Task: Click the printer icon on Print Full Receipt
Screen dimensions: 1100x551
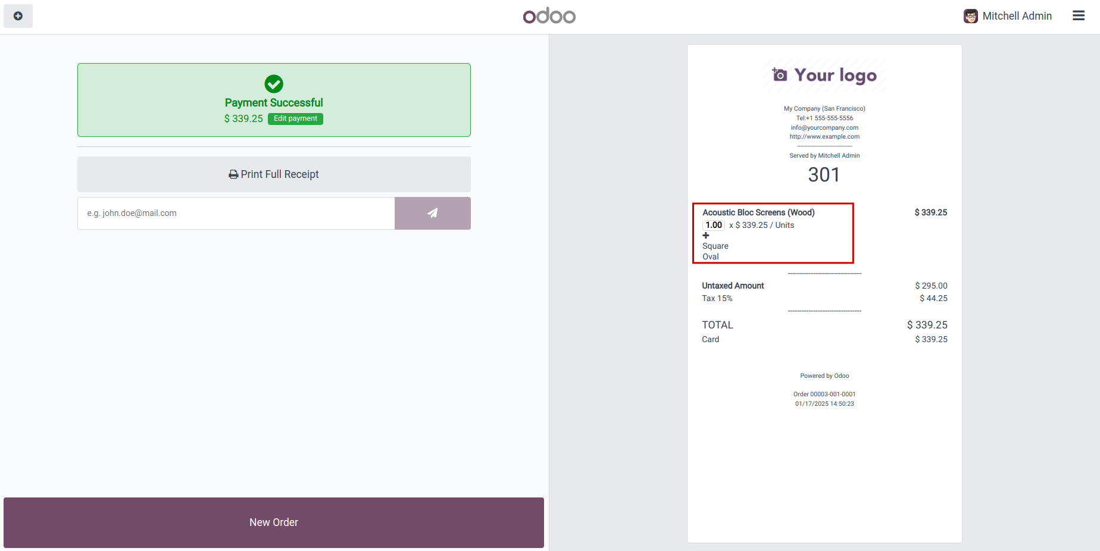Action: coord(233,174)
